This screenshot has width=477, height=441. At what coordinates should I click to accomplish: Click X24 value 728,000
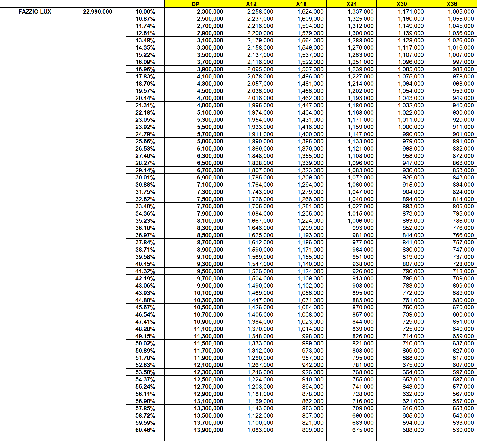click(351, 394)
